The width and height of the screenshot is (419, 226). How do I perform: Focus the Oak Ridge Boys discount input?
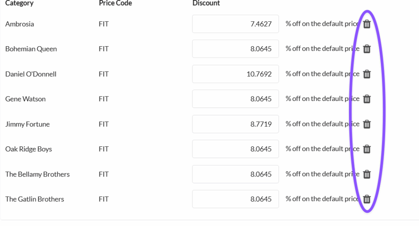coord(235,149)
